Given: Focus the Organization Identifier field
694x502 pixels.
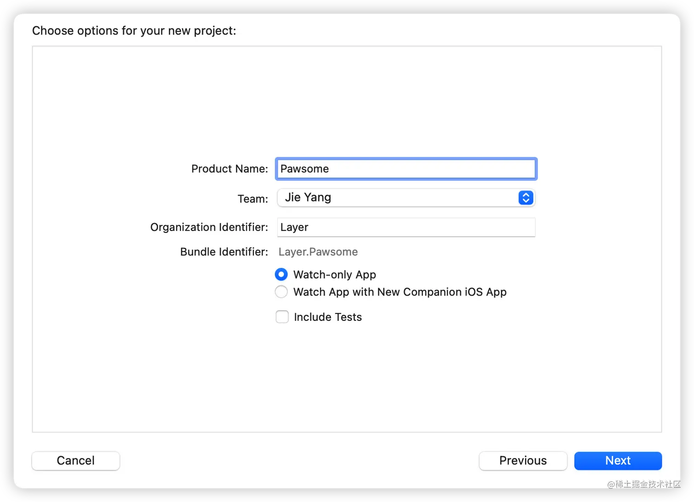Looking at the screenshot, I should (406, 228).
